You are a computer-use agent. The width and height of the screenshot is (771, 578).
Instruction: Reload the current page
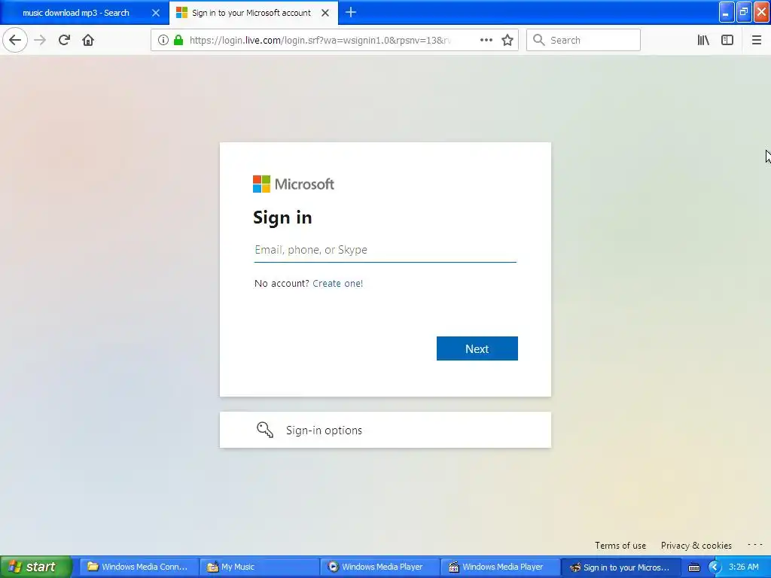coord(64,40)
